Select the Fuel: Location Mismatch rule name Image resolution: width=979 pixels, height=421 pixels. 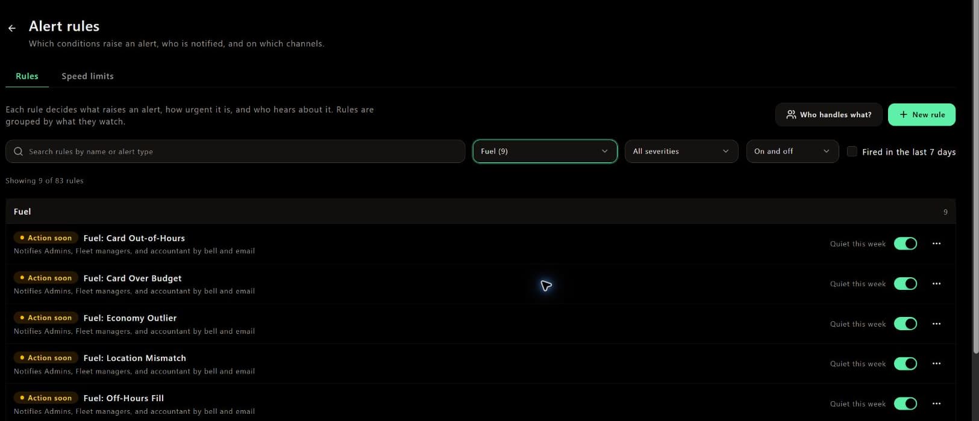pyautogui.click(x=135, y=358)
